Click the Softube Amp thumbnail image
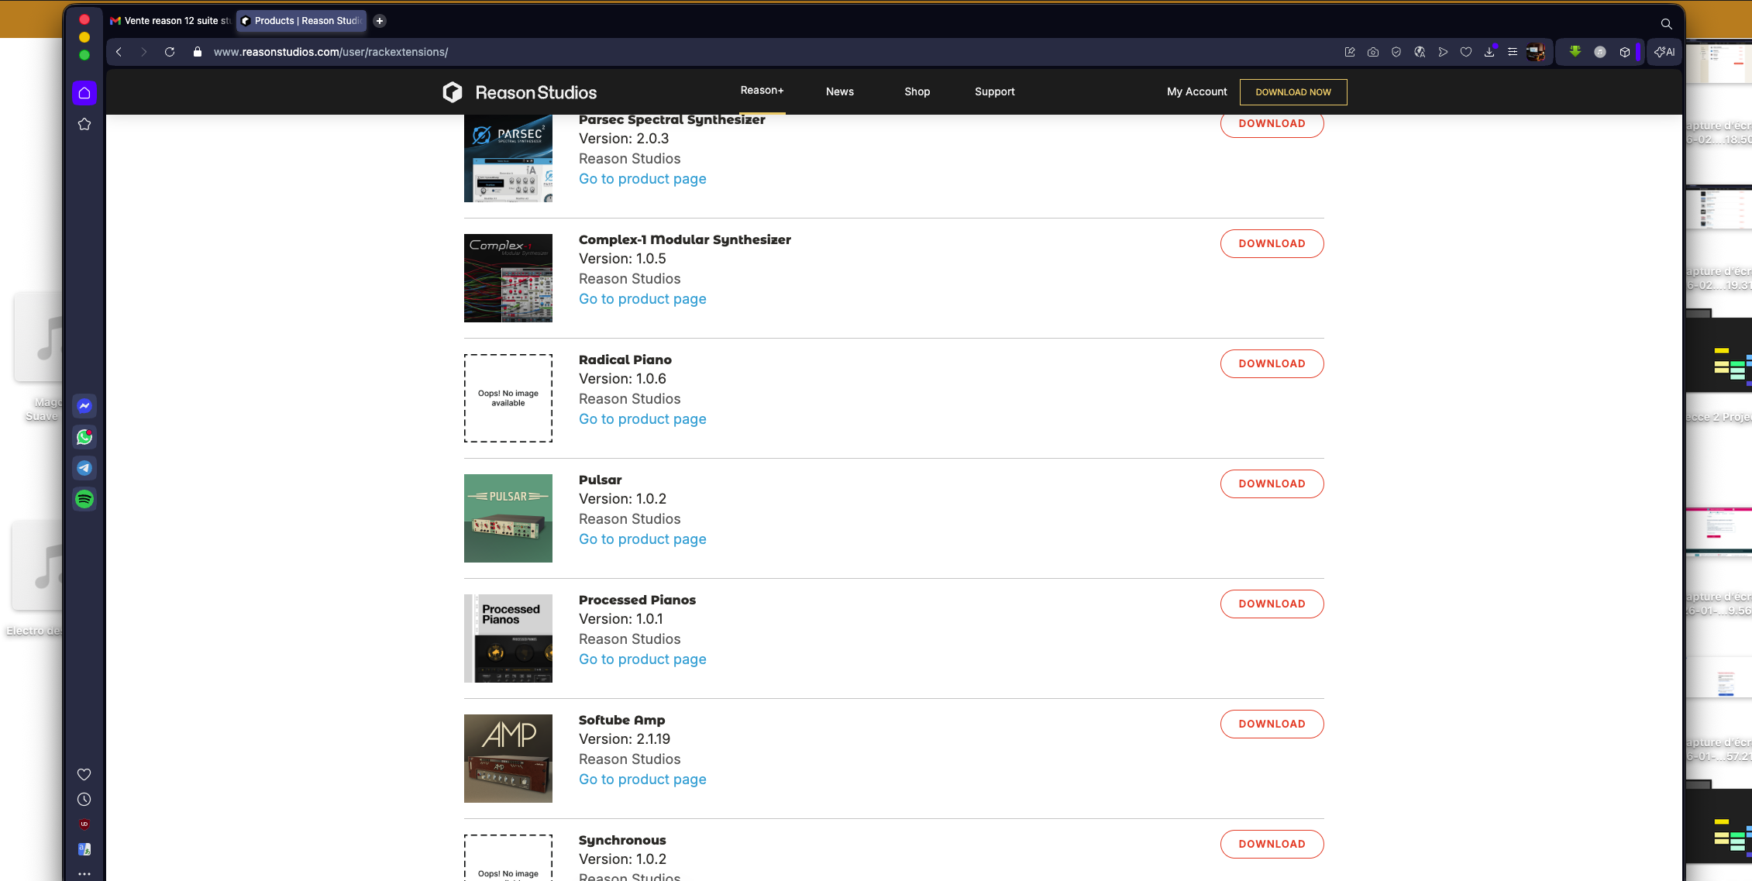1752x881 pixels. click(508, 759)
